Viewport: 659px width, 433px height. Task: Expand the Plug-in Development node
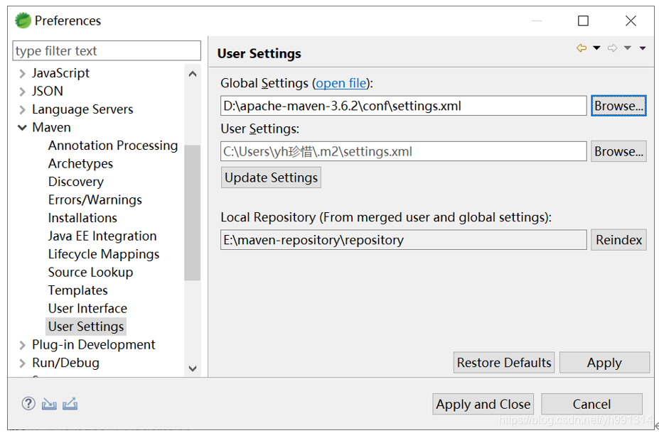click(23, 345)
